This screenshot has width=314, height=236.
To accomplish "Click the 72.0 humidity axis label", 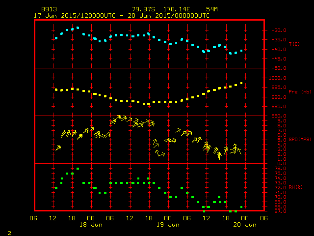I will coord(280,188).
